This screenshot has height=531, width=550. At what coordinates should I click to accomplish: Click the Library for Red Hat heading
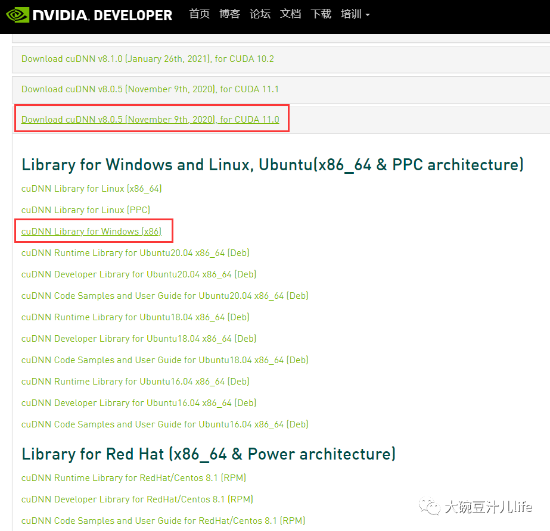pos(209,454)
